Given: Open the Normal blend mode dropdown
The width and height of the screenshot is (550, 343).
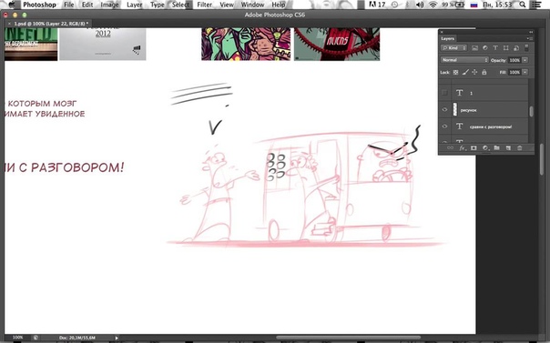Looking at the screenshot, I should [464, 60].
